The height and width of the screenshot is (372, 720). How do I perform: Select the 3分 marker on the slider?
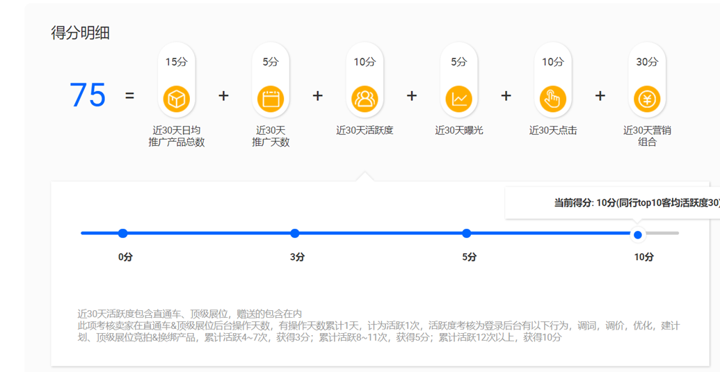295,233
